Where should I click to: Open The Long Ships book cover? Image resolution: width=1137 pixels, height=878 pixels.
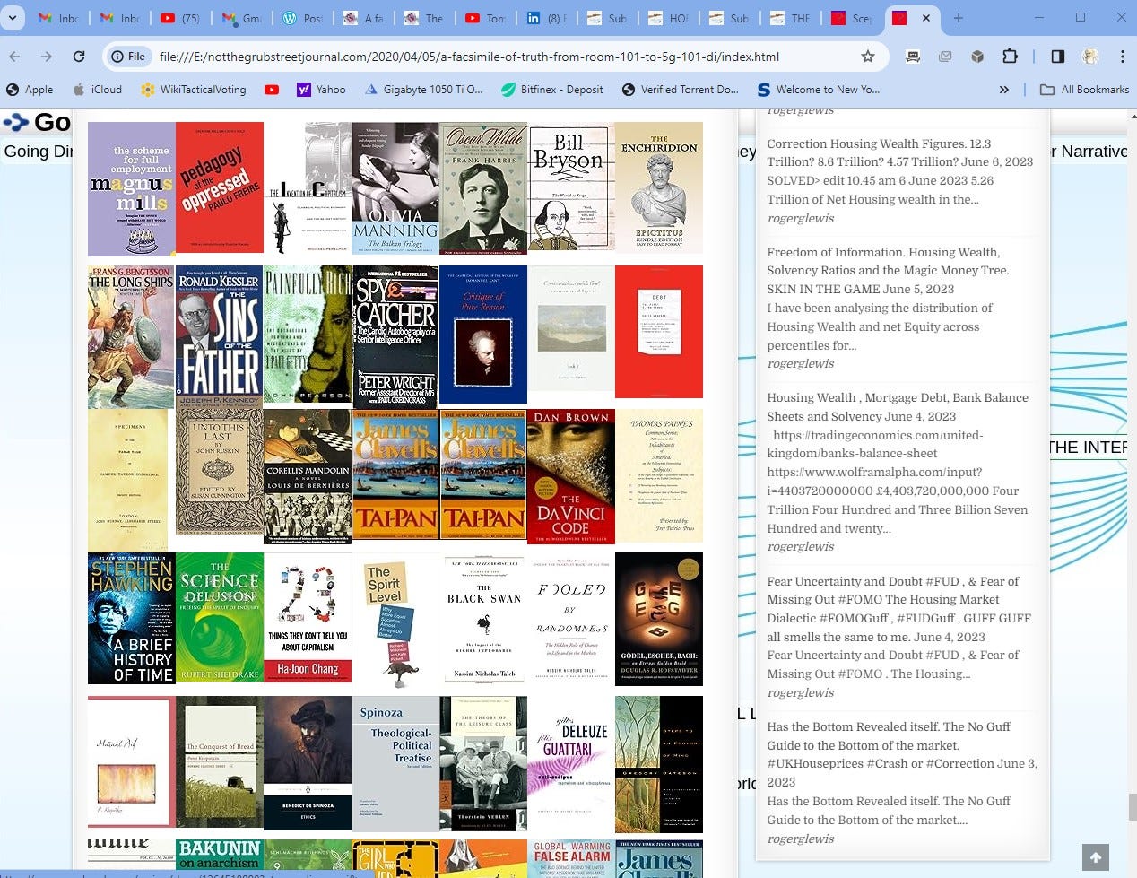click(132, 337)
